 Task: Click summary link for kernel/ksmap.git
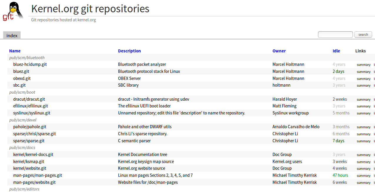[364, 162]
